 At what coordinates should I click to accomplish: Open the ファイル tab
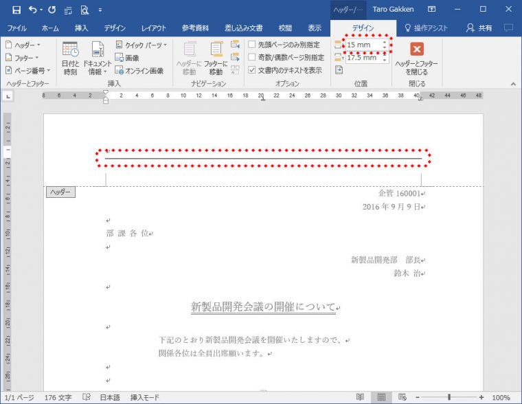pos(16,28)
